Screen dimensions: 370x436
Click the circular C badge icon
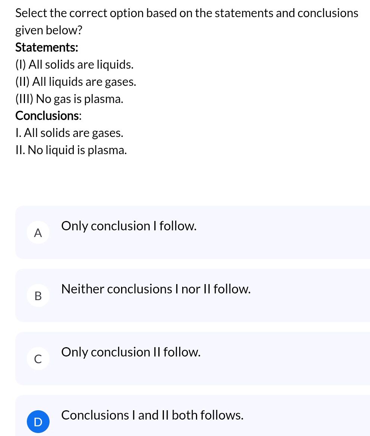tap(38, 358)
